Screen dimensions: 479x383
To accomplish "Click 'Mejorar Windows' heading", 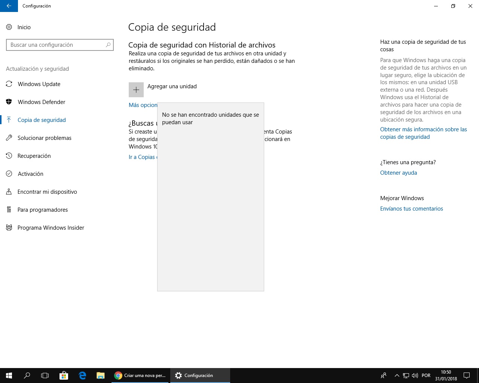I will coord(402,198).
